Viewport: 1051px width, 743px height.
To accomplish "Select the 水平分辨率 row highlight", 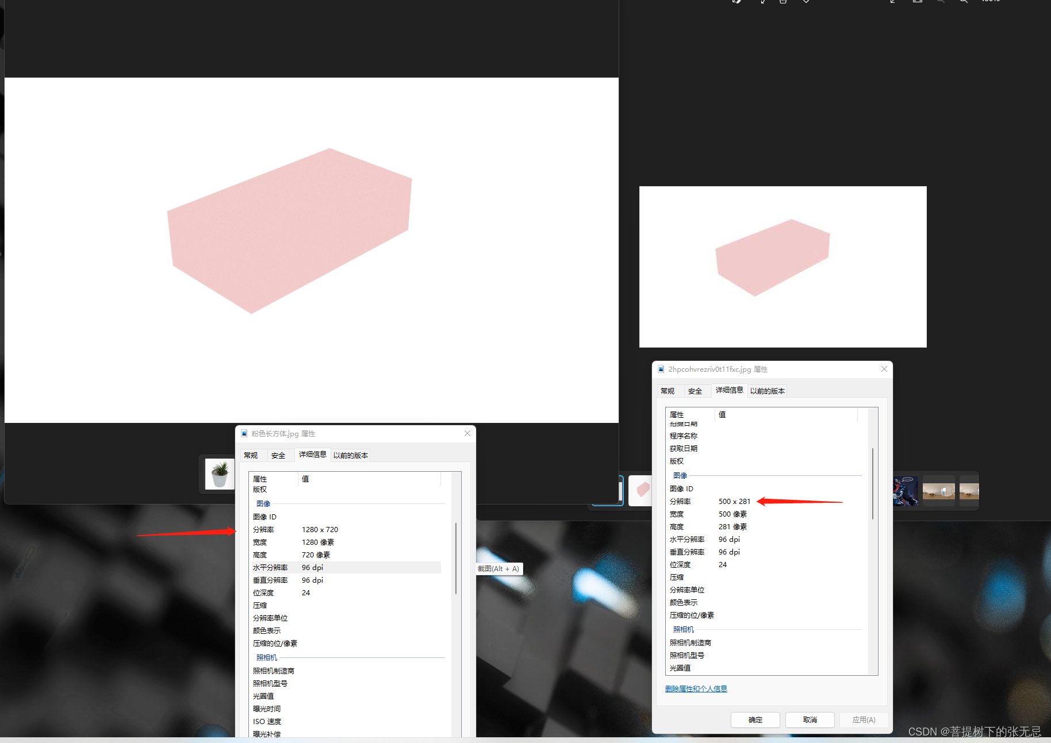I will point(345,567).
